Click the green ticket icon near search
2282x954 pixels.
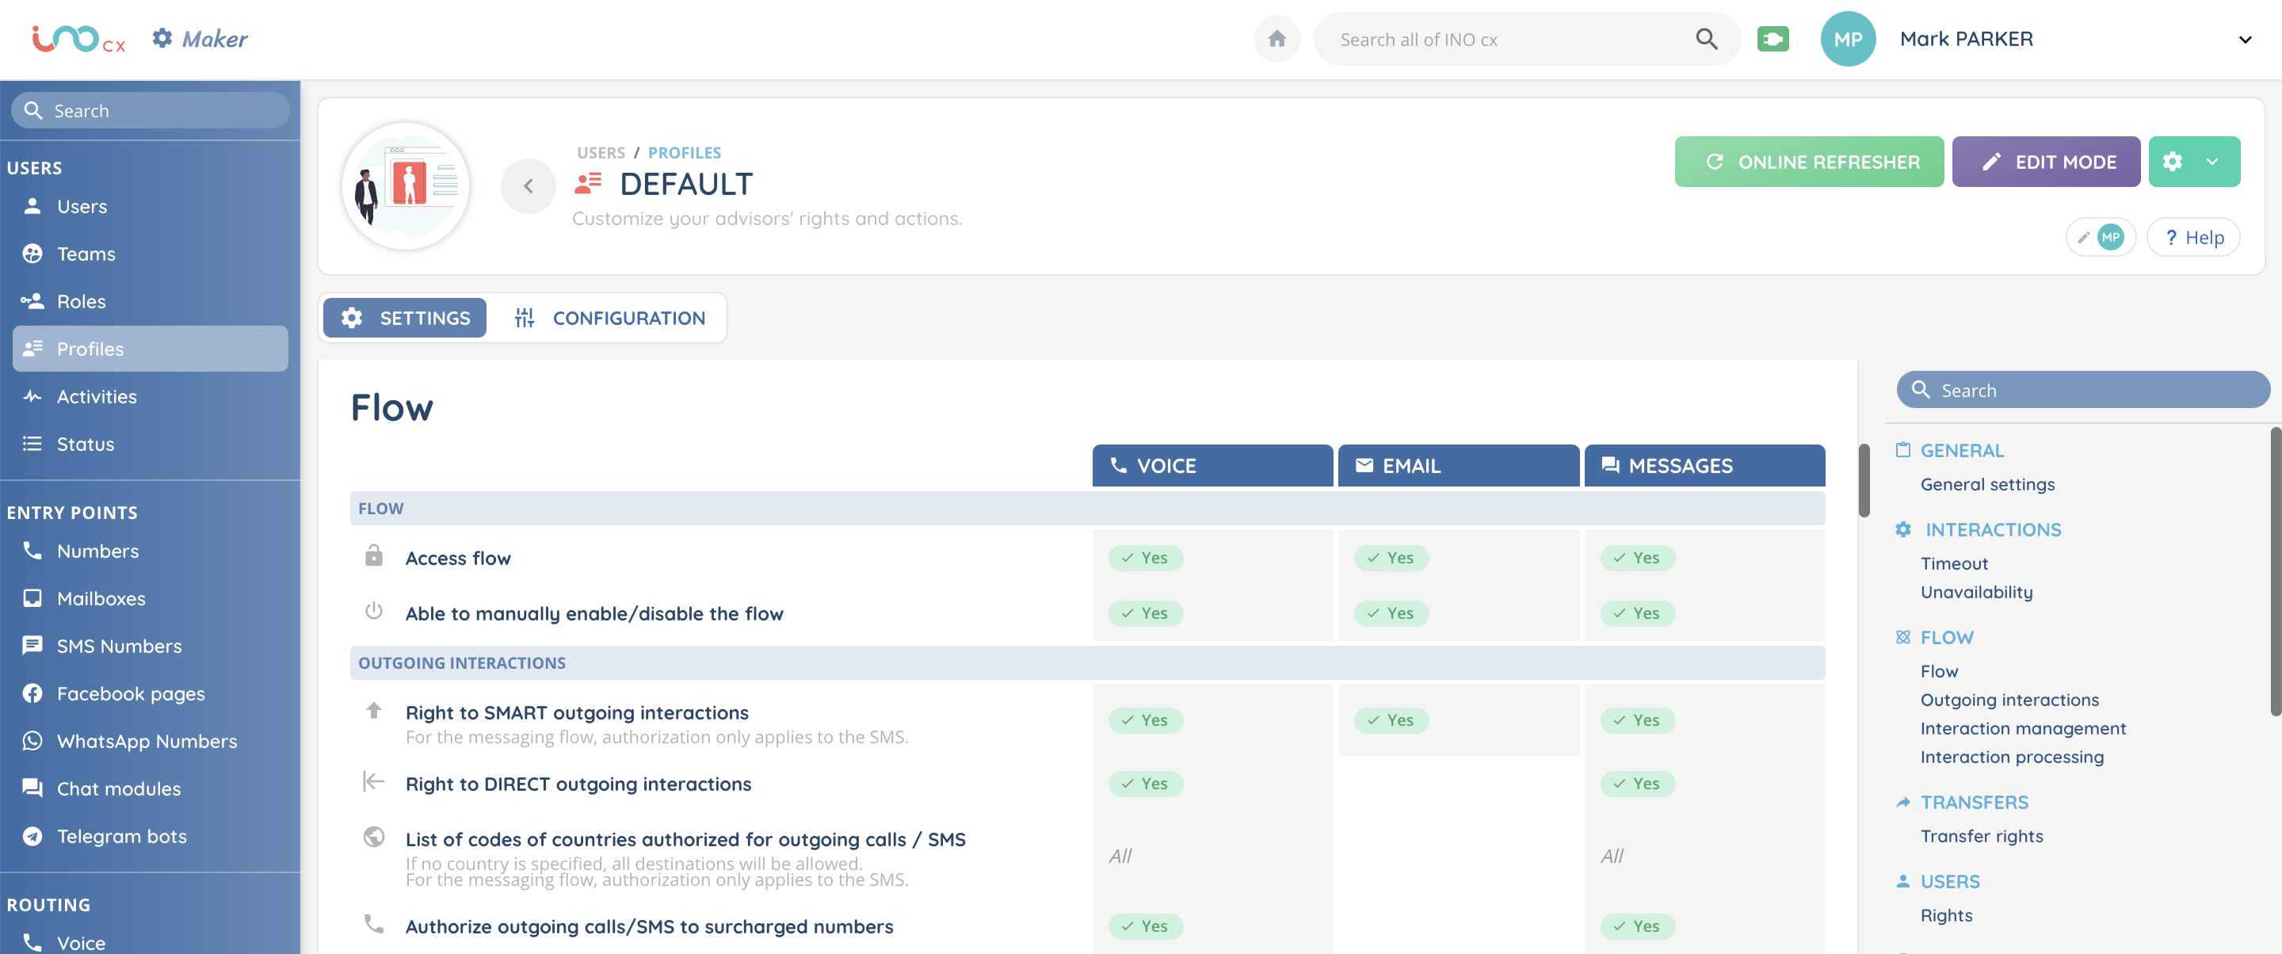coord(1773,39)
